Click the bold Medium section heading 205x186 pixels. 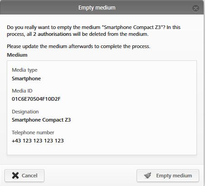(17, 55)
